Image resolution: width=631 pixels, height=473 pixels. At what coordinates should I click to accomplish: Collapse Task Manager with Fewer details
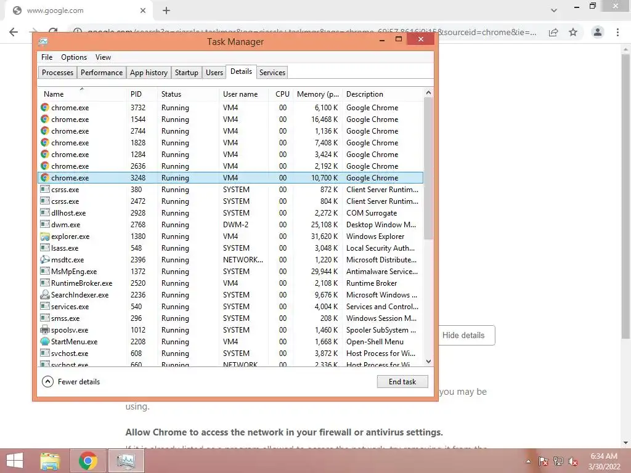71,381
